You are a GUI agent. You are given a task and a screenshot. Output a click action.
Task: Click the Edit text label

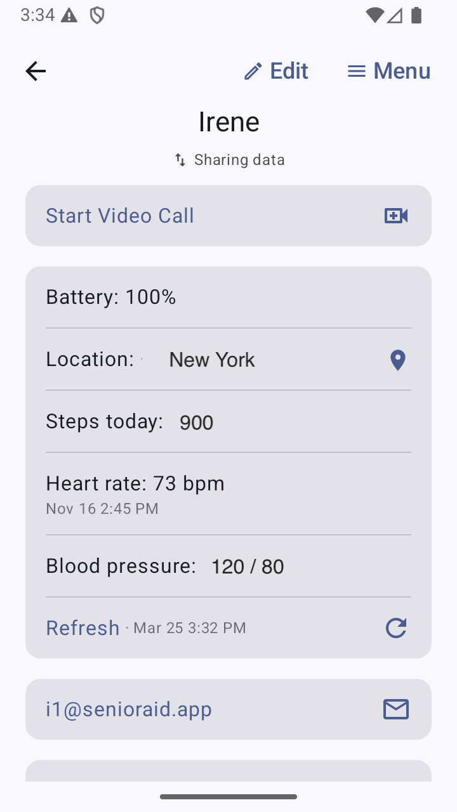(x=289, y=71)
